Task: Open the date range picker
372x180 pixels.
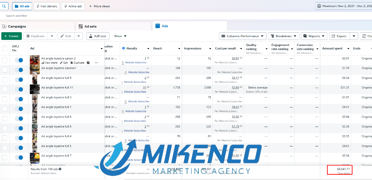Action: pos(344,6)
